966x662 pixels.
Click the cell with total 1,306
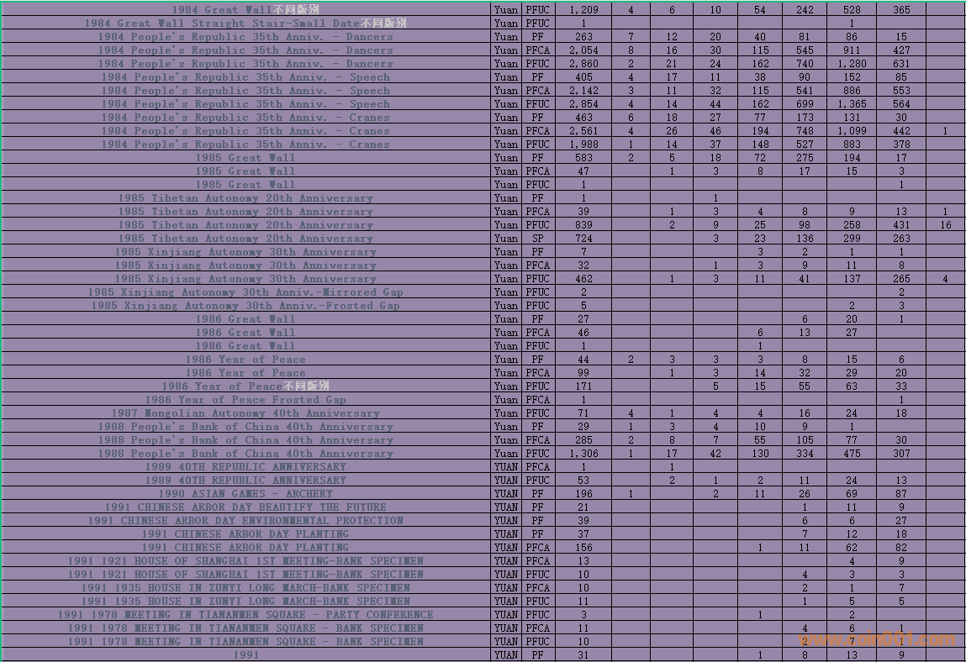click(583, 454)
